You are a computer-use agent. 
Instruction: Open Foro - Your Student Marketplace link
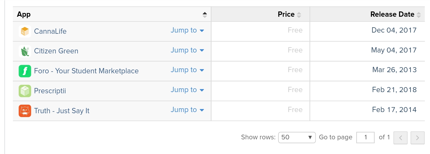coord(86,71)
